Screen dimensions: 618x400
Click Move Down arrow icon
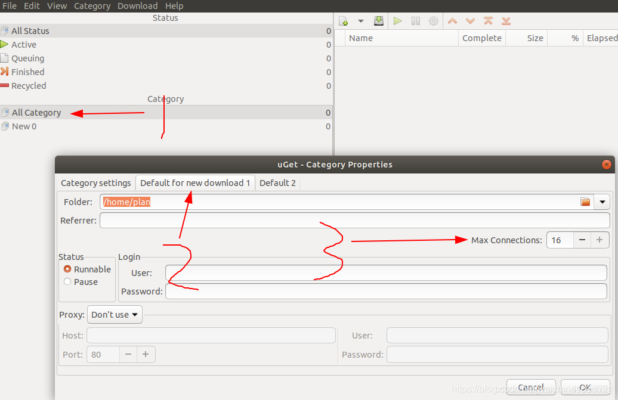(470, 21)
